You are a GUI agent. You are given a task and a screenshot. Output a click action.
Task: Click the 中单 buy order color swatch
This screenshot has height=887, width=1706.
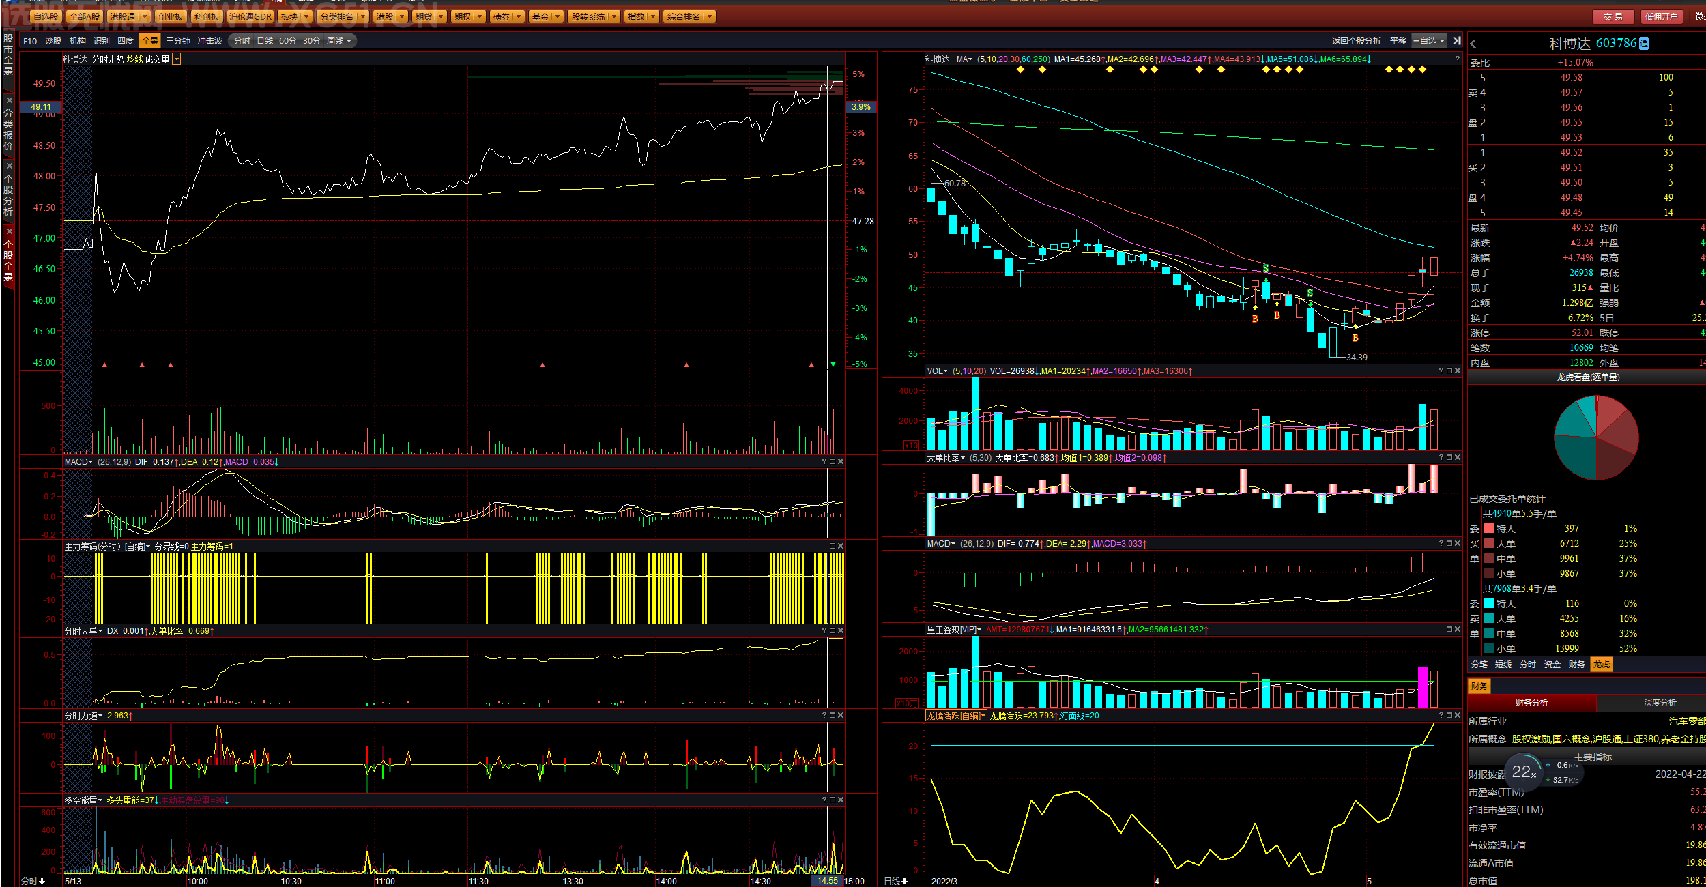[x=1489, y=558]
